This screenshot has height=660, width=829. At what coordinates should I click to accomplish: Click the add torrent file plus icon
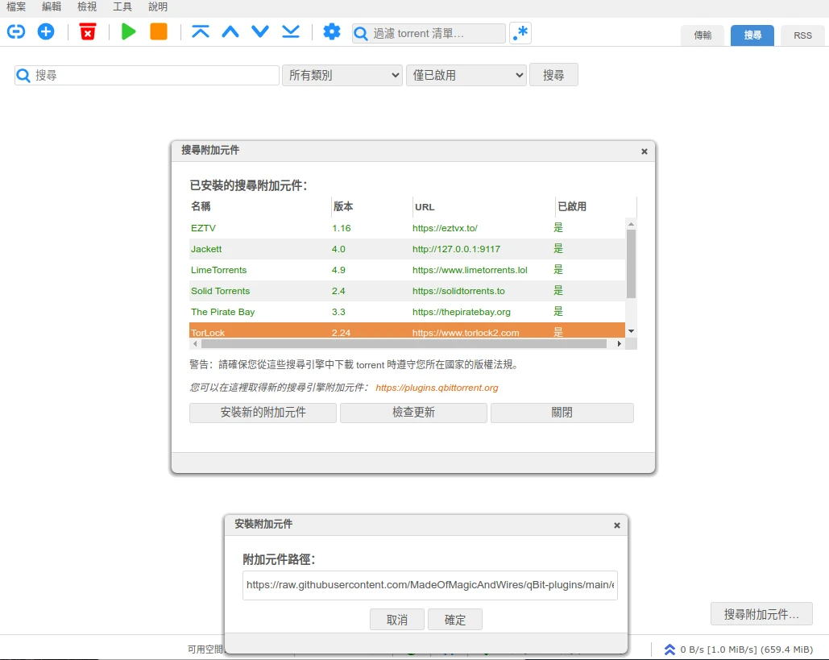[x=46, y=31]
